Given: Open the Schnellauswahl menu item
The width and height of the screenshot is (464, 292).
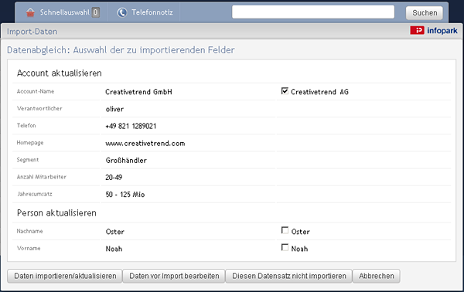Looking at the screenshot, I should pyautogui.click(x=62, y=12).
